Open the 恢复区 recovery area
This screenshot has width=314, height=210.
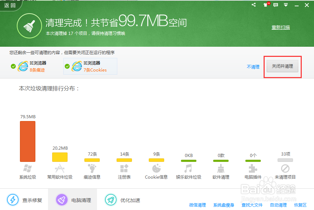pyautogui.click(x=300, y=205)
